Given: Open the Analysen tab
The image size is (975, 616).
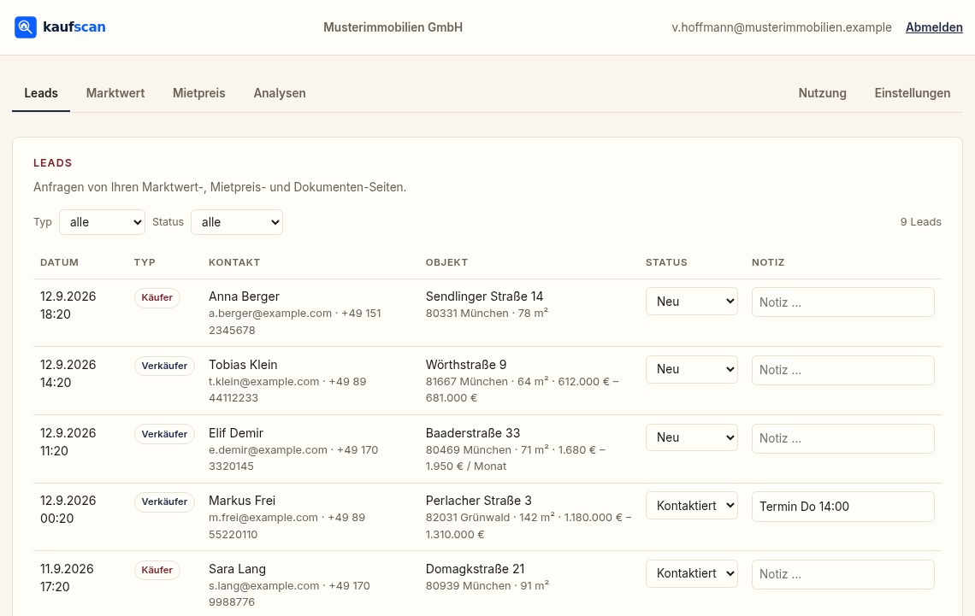Looking at the screenshot, I should pyautogui.click(x=279, y=93).
